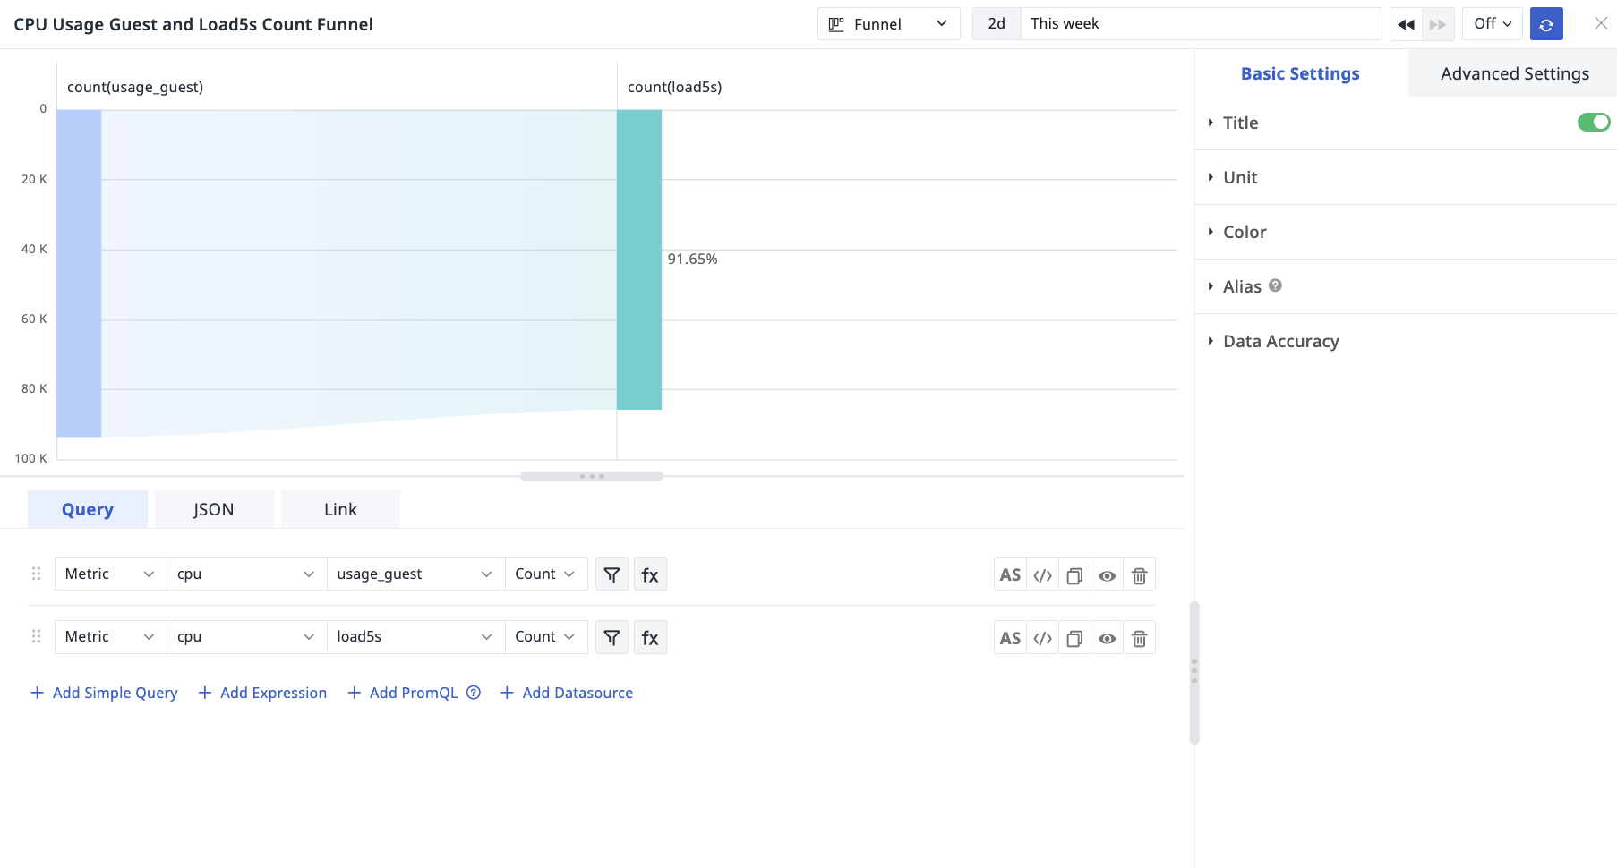Open the usage_guest field dropdown

[415, 574]
